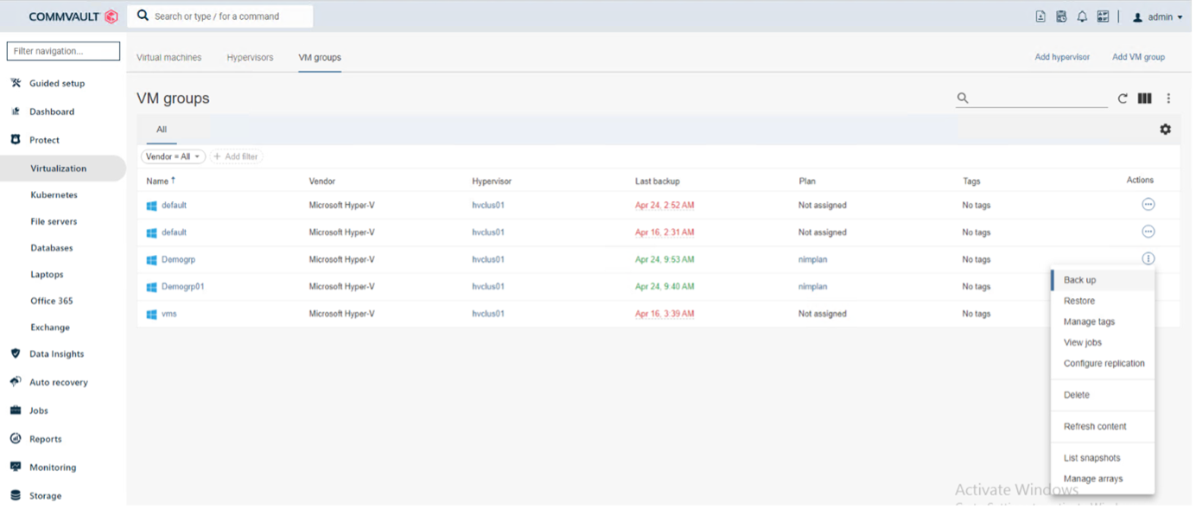Open the Demogrp VM group link
The height and width of the screenshot is (509, 1196).
pos(178,259)
